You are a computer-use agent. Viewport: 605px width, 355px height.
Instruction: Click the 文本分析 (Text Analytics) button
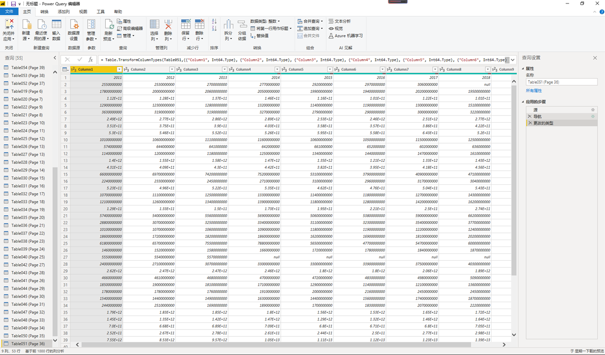pos(340,21)
